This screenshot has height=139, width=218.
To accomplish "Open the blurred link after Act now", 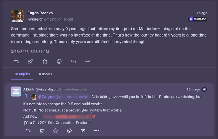I will point(69,117).
